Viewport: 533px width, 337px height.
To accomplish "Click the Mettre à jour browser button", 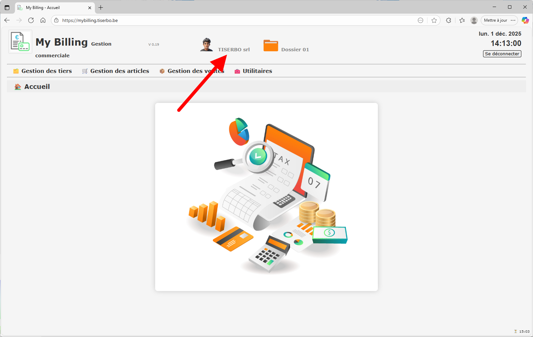I will [x=495, y=20].
